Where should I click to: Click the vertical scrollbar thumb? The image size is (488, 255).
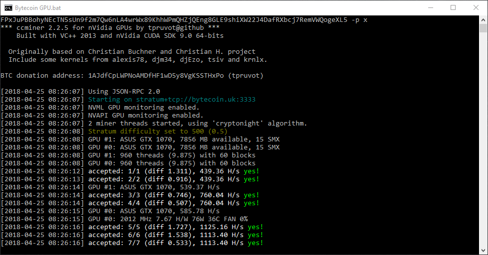[483, 28]
